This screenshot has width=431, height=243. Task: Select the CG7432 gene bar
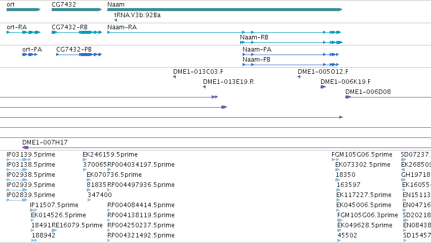(x=76, y=10)
